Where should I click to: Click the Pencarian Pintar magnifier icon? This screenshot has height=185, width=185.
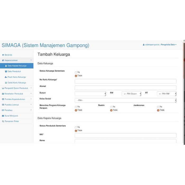3,121
